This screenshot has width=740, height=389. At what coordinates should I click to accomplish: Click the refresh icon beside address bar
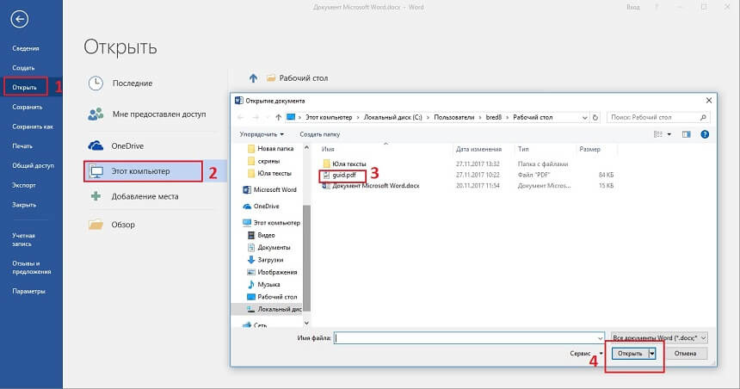pyautogui.click(x=598, y=116)
